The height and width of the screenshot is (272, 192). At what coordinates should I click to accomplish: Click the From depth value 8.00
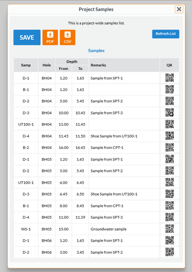[63, 206]
